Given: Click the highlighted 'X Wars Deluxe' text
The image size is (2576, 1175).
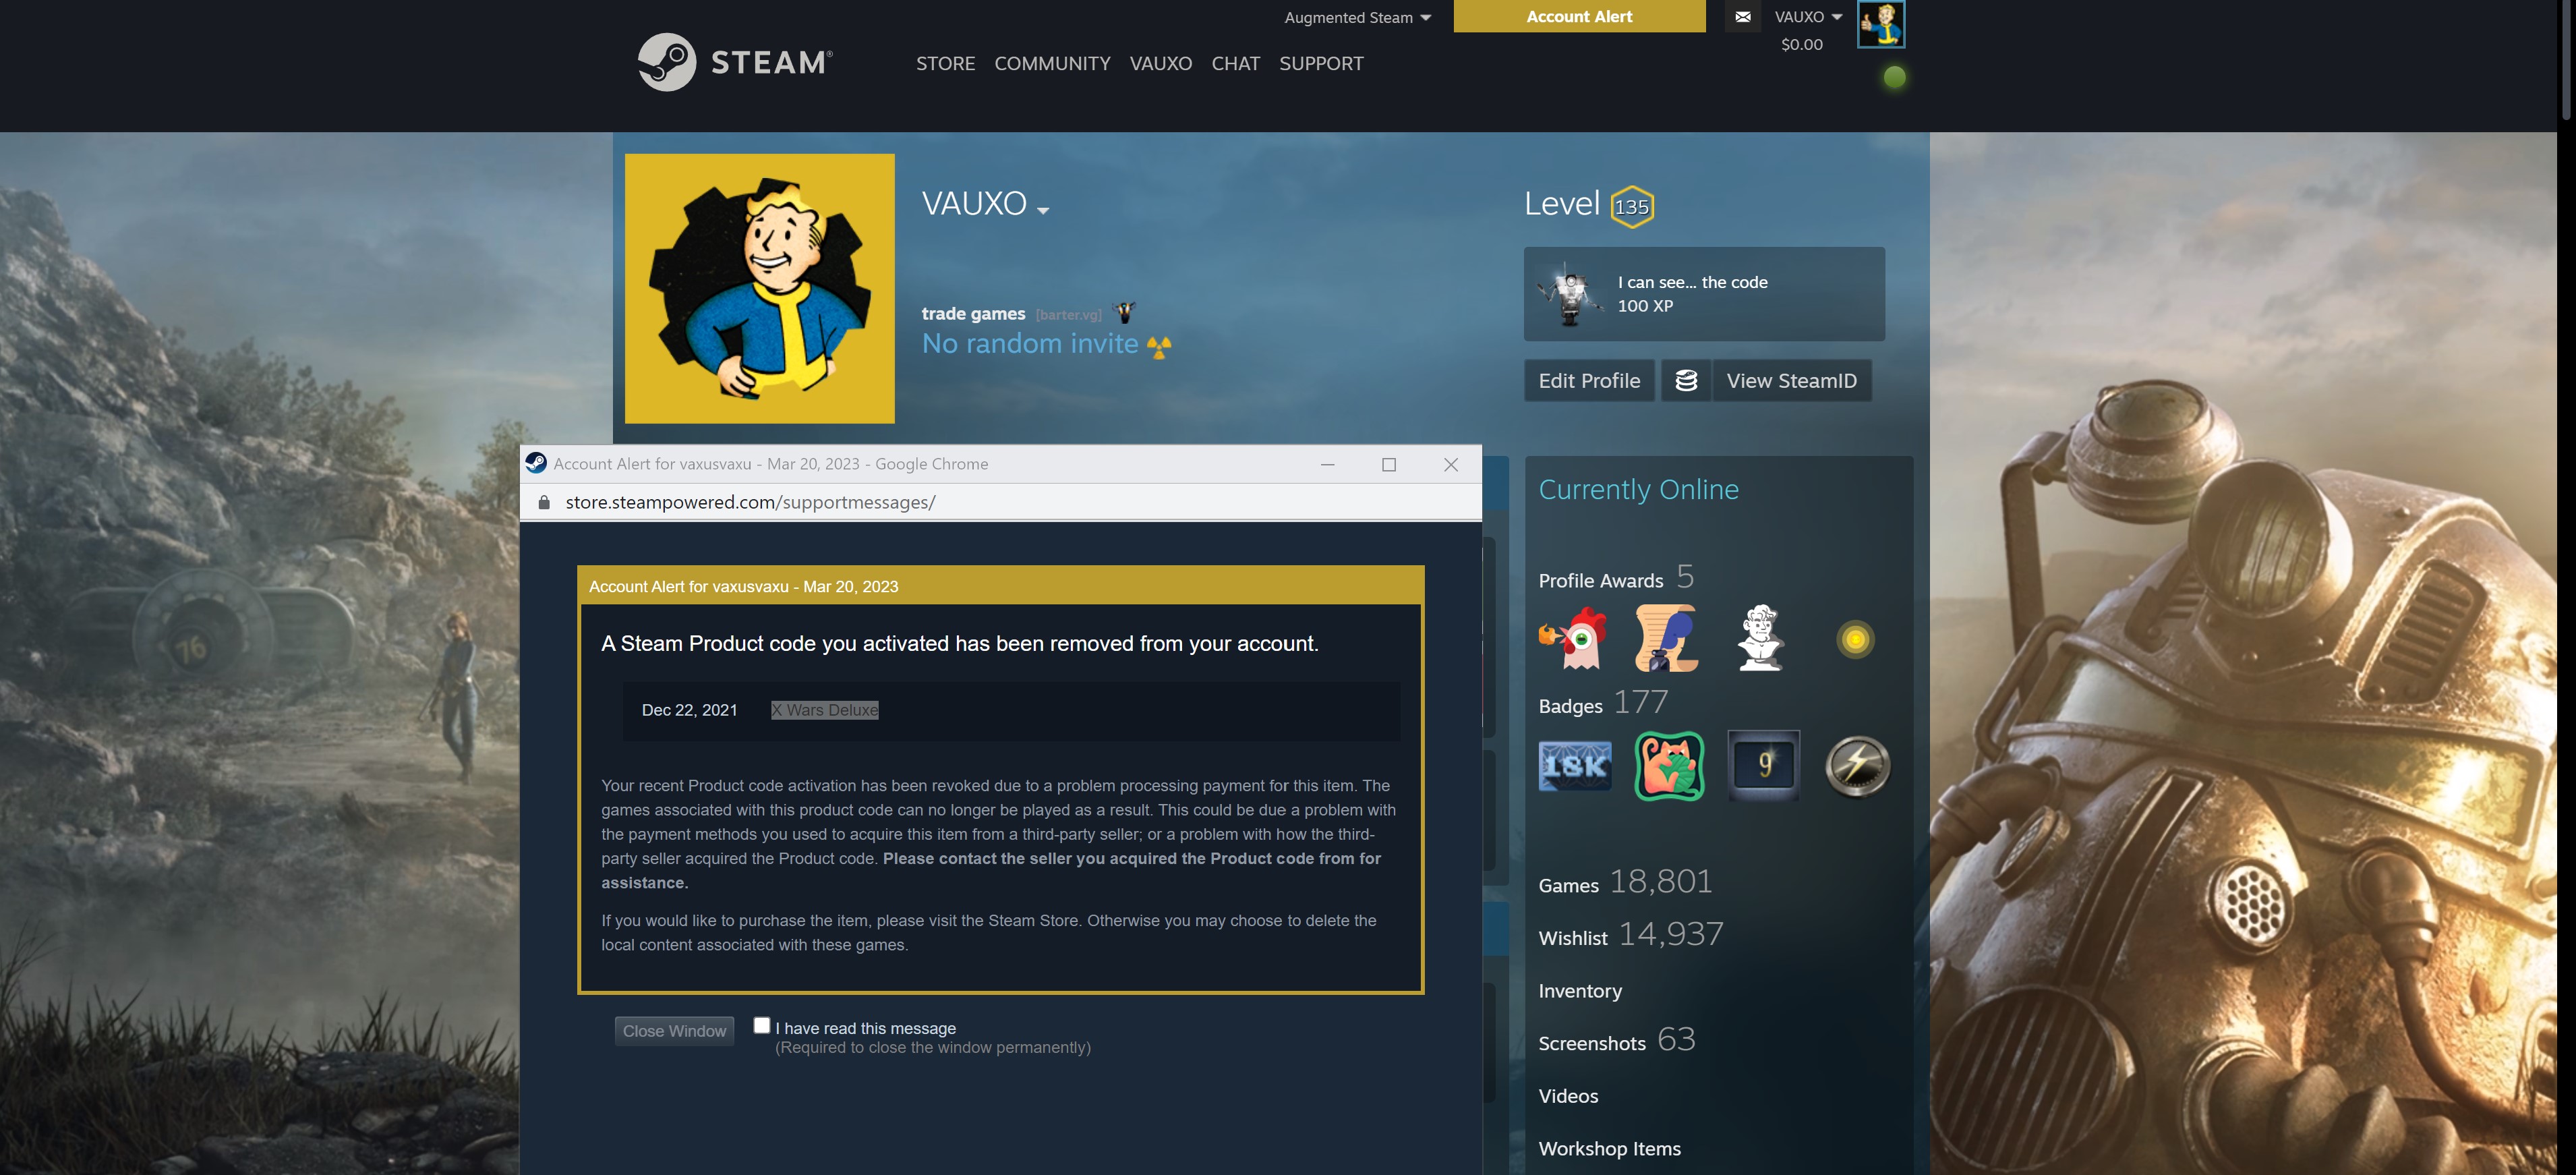Looking at the screenshot, I should click(824, 710).
